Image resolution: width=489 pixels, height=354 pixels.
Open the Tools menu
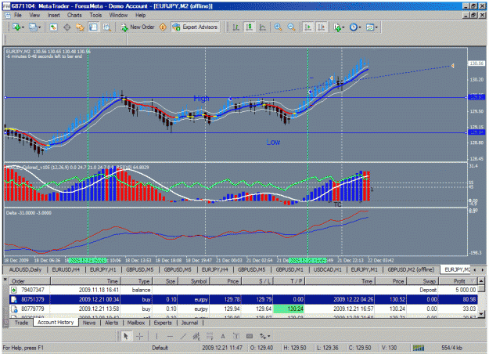pos(95,15)
